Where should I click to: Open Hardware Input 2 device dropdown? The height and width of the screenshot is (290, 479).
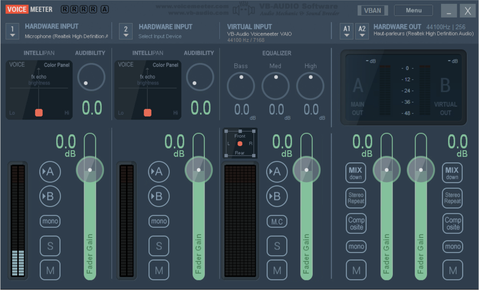point(126,31)
